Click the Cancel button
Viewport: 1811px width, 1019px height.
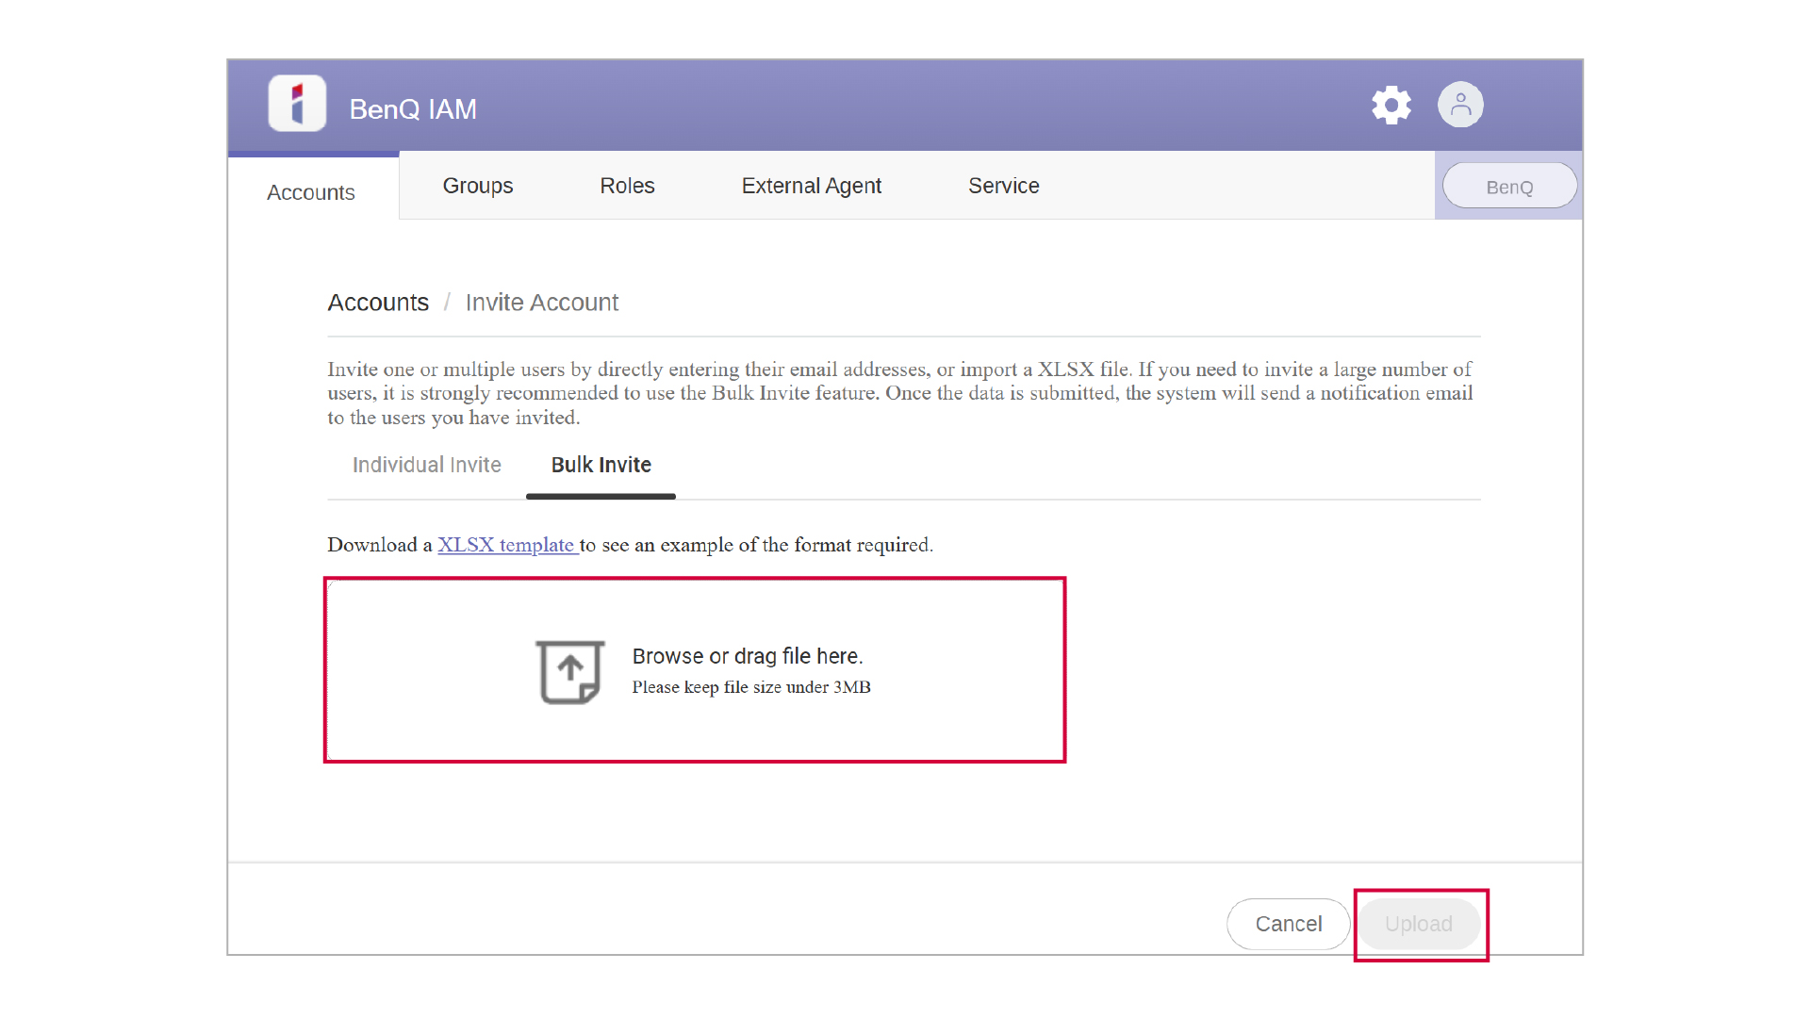coord(1288,924)
